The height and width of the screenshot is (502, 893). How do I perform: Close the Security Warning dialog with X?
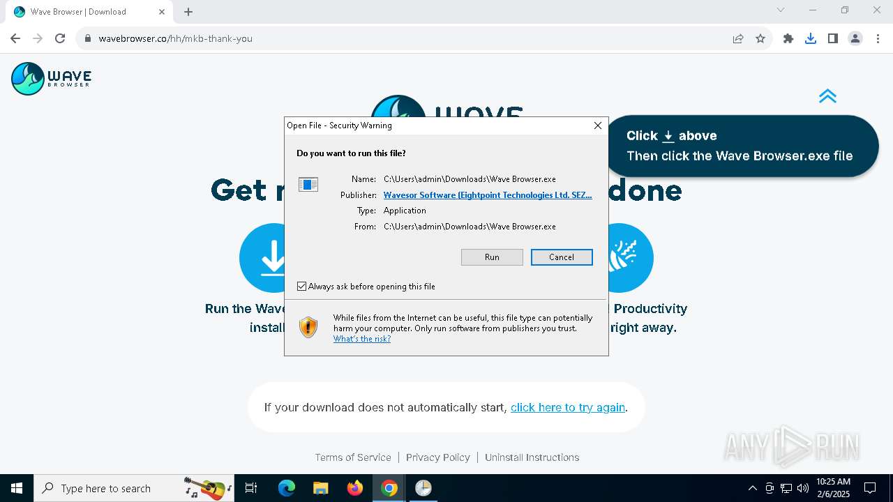tap(597, 125)
